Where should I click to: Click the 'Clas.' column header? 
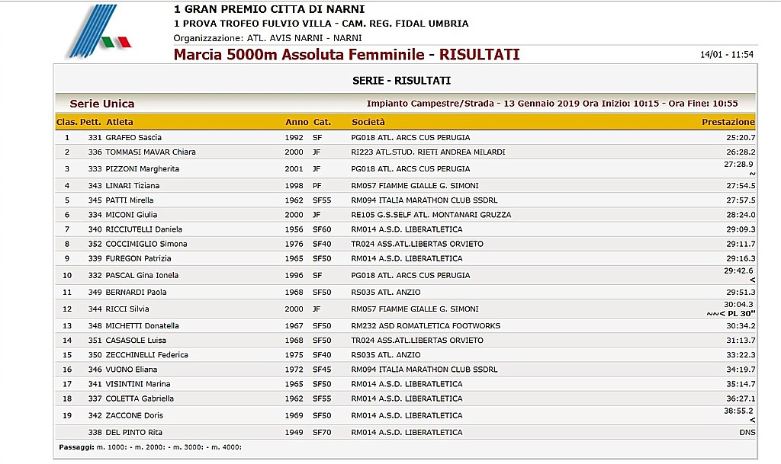coord(67,122)
